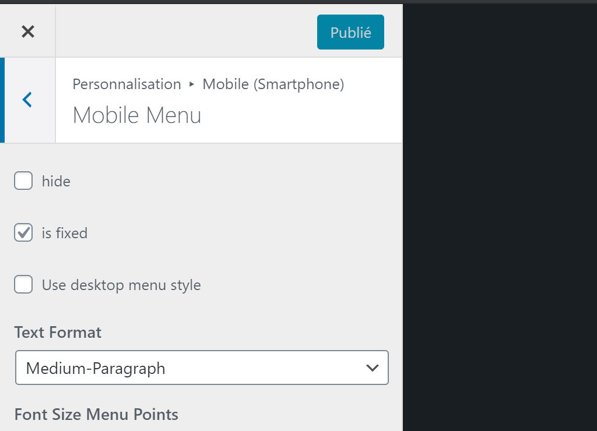Enable the Use desktop menu style checkbox
This screenshot has width=597, height=431.
[23, 285]
